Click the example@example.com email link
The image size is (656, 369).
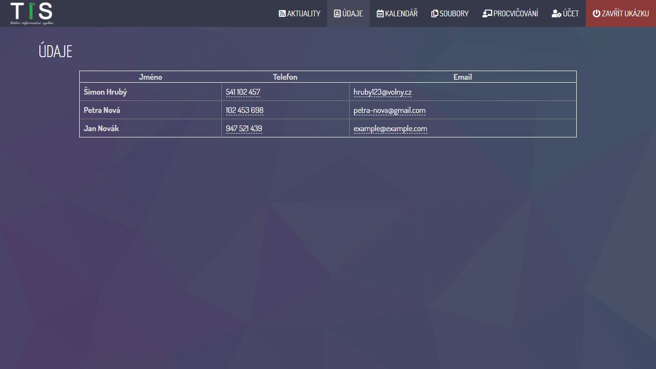point(390,128)
